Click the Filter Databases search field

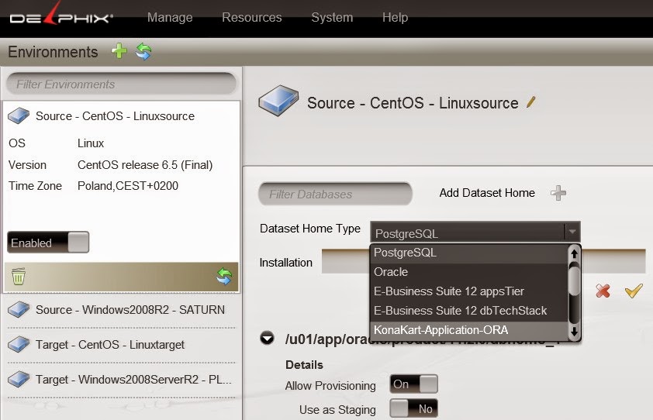pos(335,194)
